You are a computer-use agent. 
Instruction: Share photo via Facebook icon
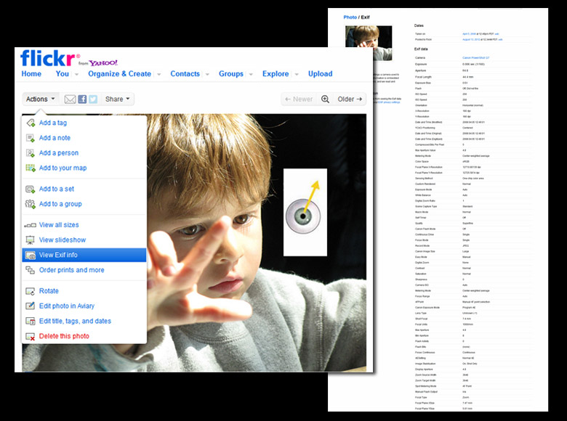[x=82, y=99]
